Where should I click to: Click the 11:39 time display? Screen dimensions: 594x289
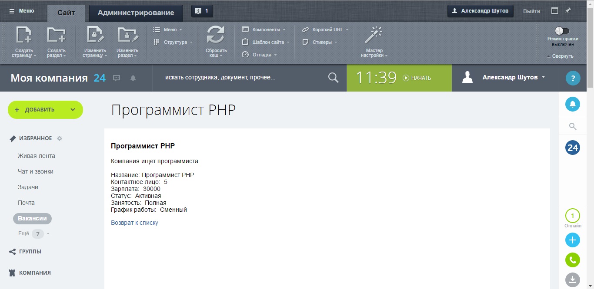376,78
